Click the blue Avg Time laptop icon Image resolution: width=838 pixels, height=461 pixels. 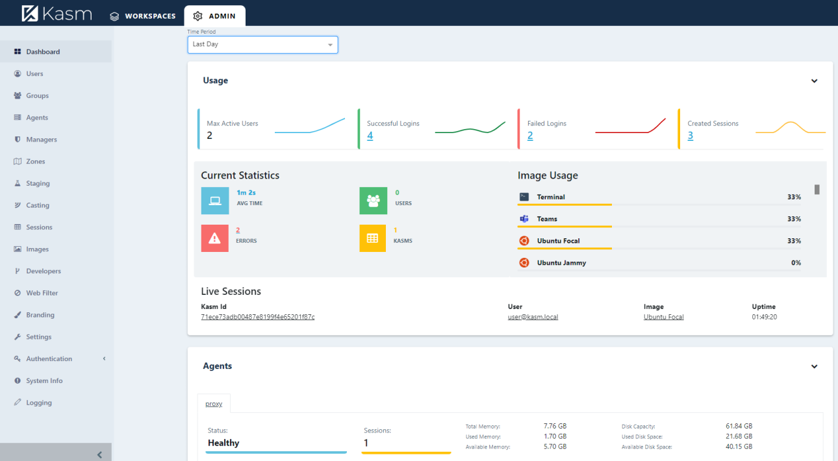tap(214, 201)
